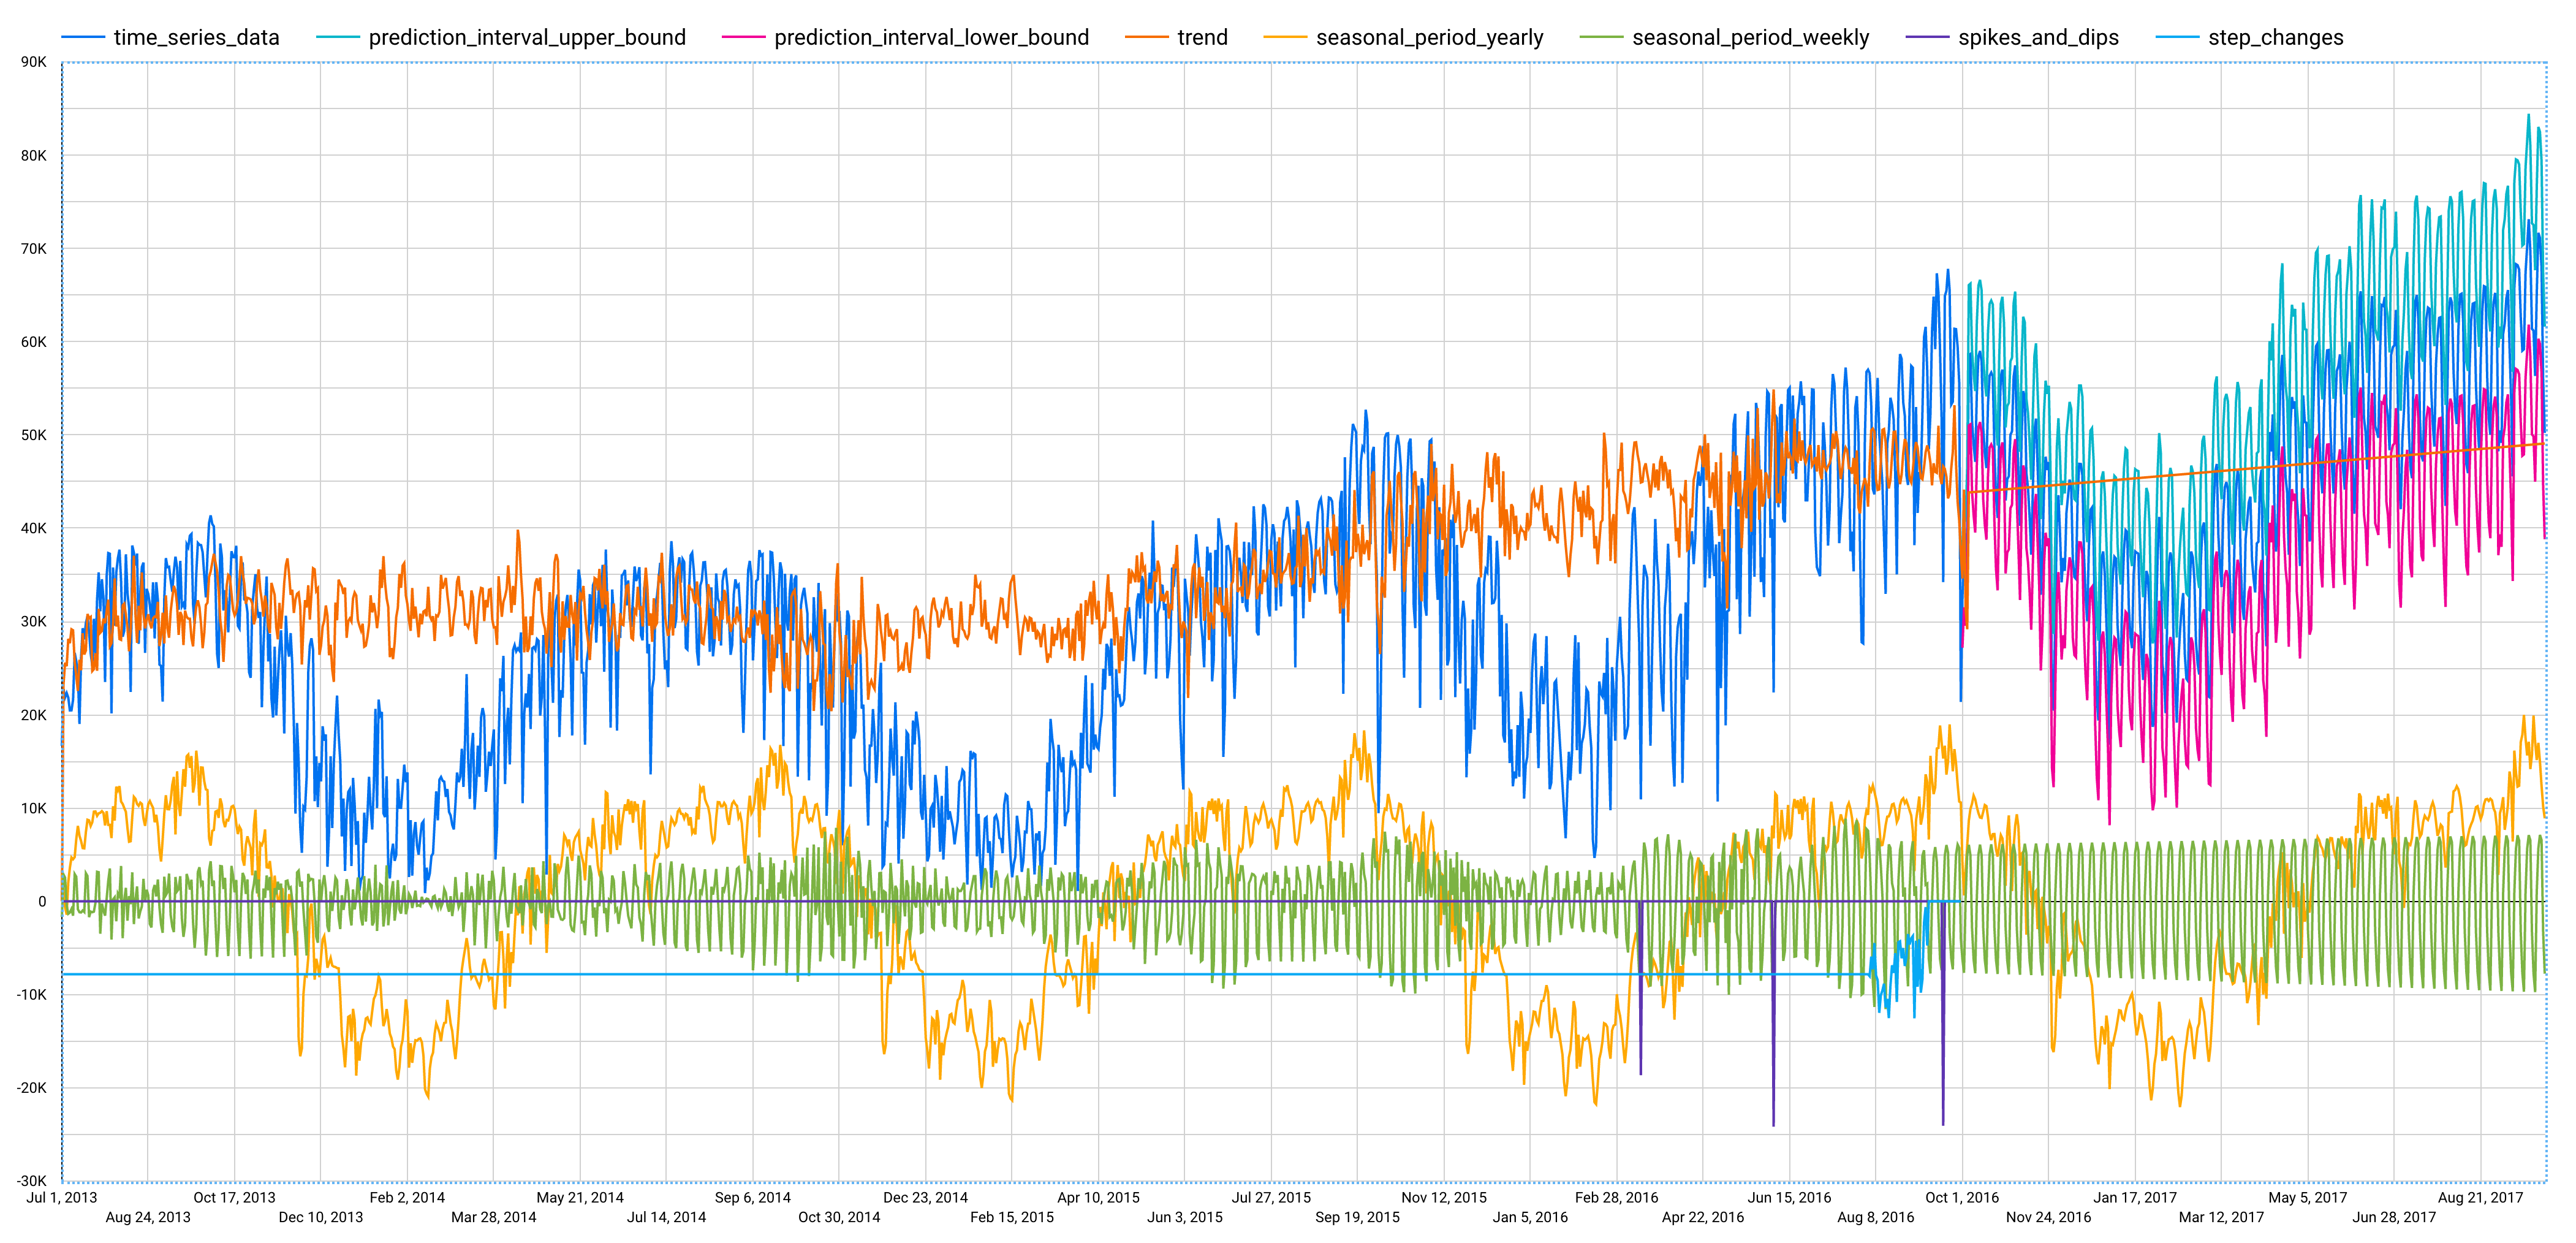Click the Jan 5, 2016 axis label

[1530, 1217]
